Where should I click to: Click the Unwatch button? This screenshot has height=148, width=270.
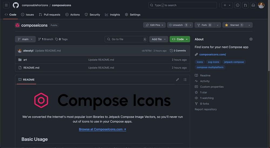pyautogui.click(x=178, y=25)
